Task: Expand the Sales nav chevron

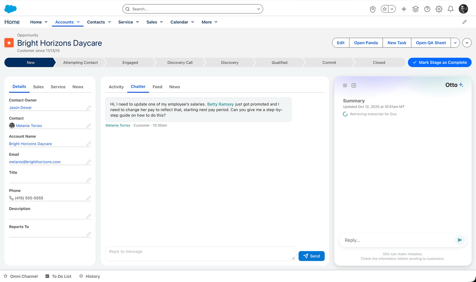Action: coord(161,22)
